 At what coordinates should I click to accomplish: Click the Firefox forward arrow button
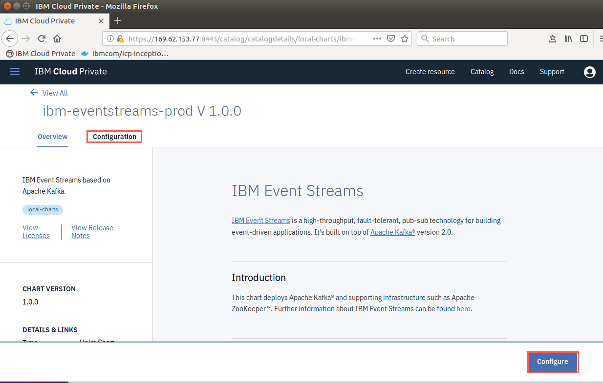click(x=26, y=39)
